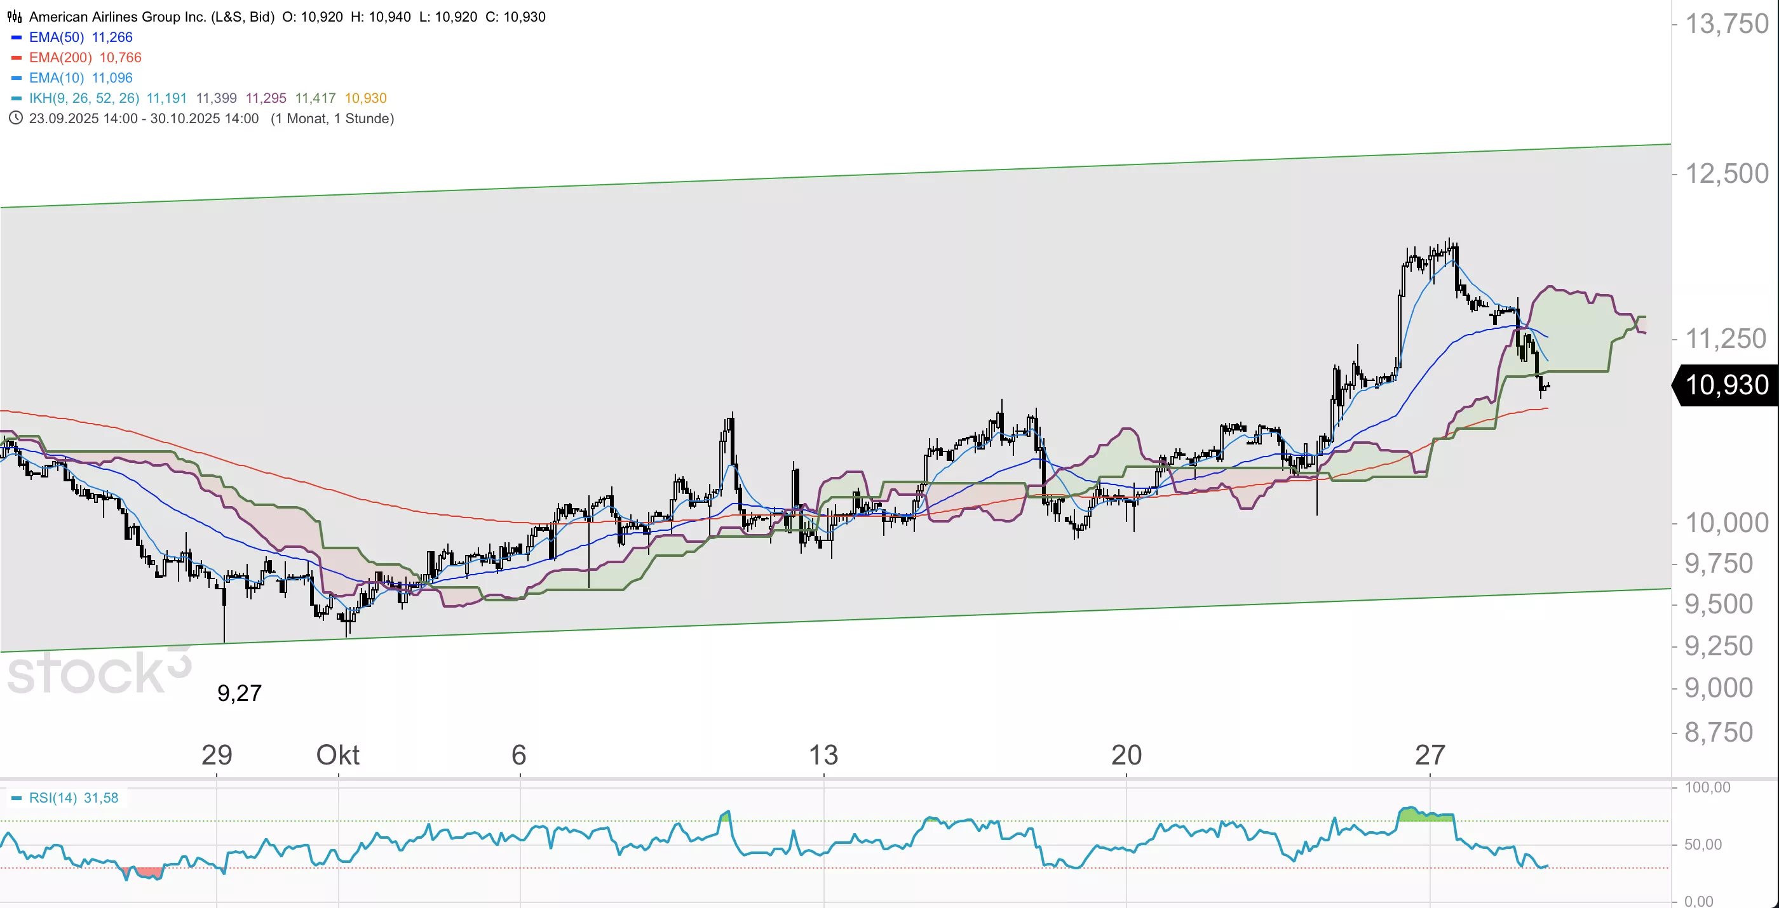Click the 9,27 low price label

pyautogui.click(x=239, y=693)
